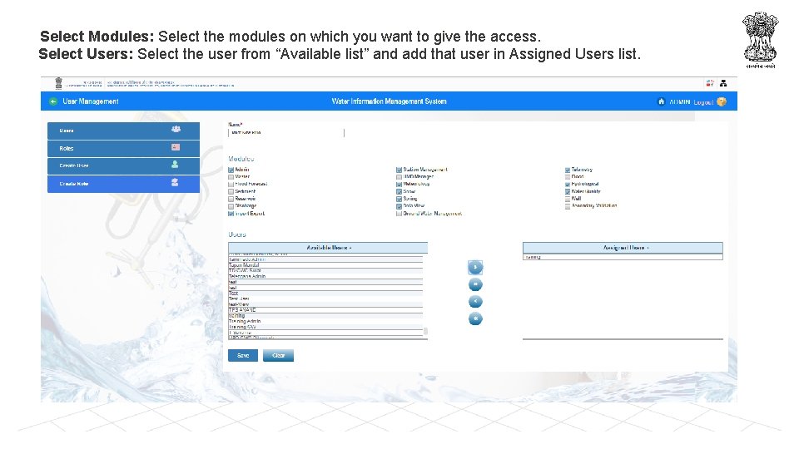Select 'Test User' in Available Users
799x449 pixels.
[325, 299]
